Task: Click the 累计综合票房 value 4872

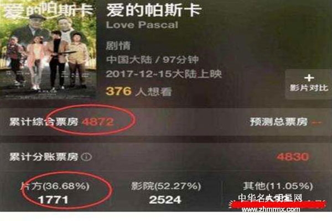Action: click(x=98, y=122)
